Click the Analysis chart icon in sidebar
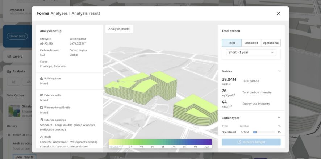The width and height of the screenshot is (321, 159). 9,71
